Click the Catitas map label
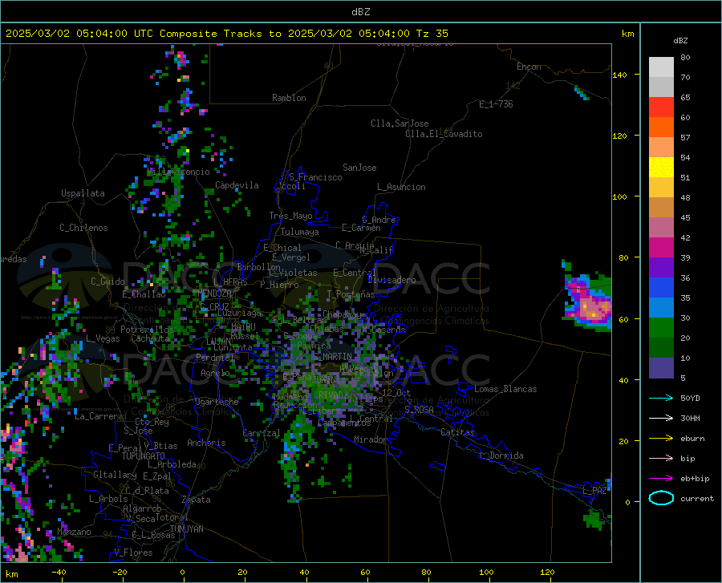722x583 pixels. (x=458, y=432)
